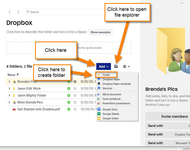Click the 10/30/15 modified date

[x=88, y=109]
